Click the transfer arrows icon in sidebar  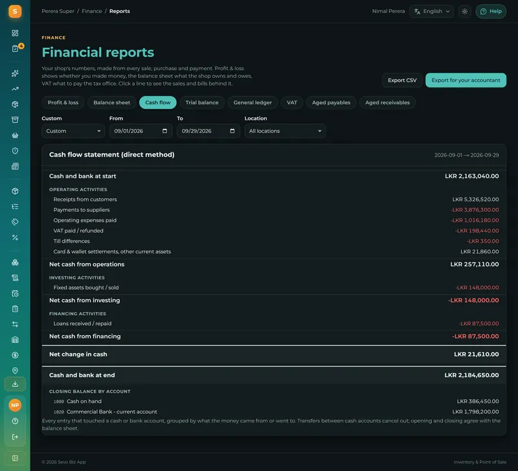(x=15, y=324)
